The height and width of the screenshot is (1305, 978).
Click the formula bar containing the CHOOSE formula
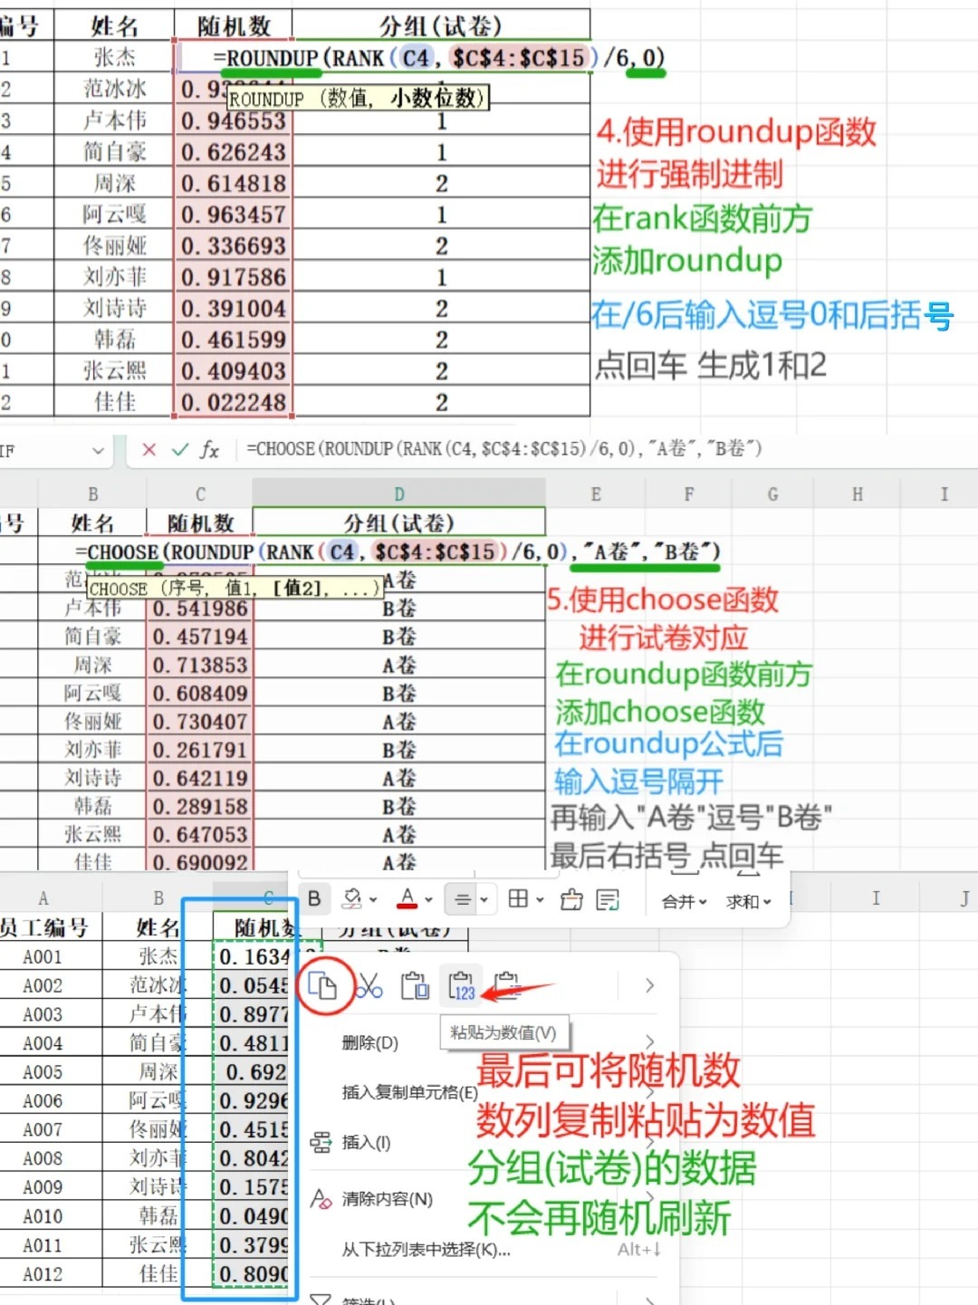pyautogui.click(x=607, y=449)
